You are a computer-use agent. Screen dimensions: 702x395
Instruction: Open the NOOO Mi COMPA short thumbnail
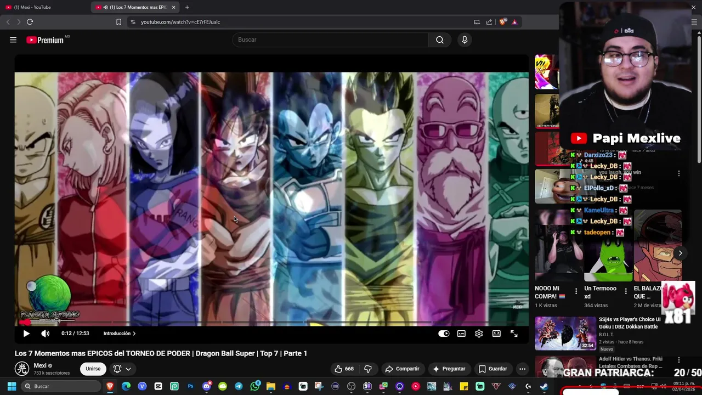coord(558,246)
